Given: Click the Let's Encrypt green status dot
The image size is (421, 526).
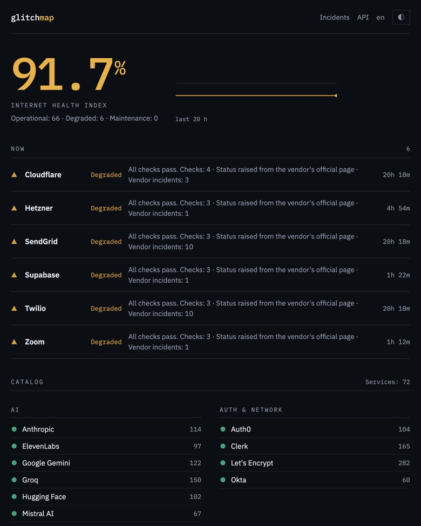Looking at the screenshot, I should click(x=223, y=463).
